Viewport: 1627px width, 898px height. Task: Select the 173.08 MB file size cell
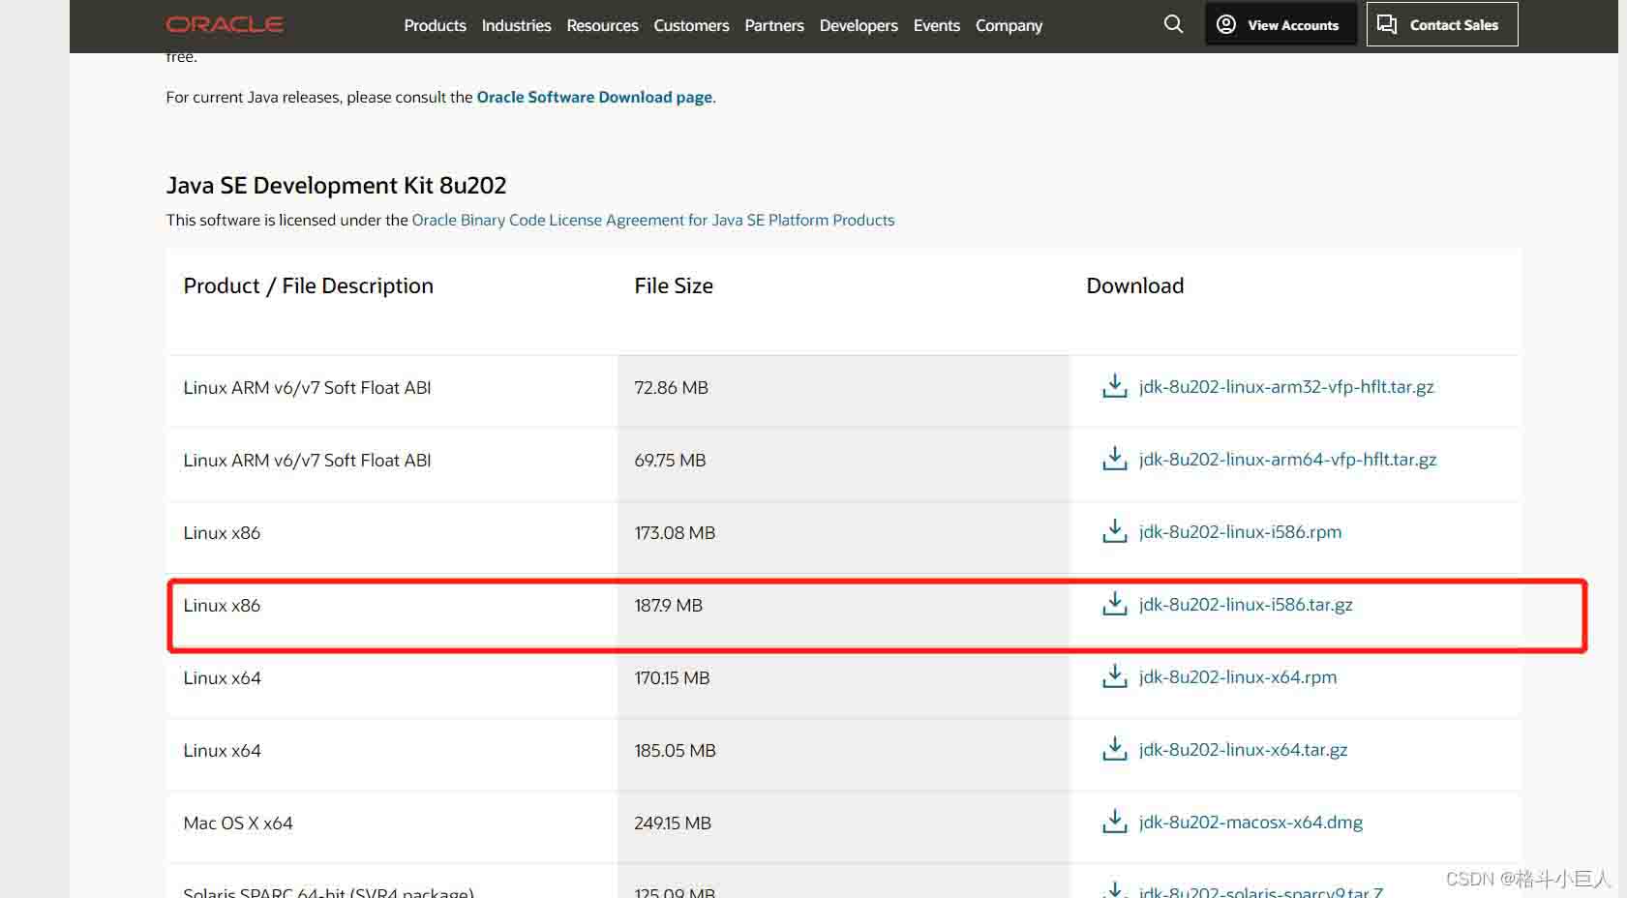844,535
